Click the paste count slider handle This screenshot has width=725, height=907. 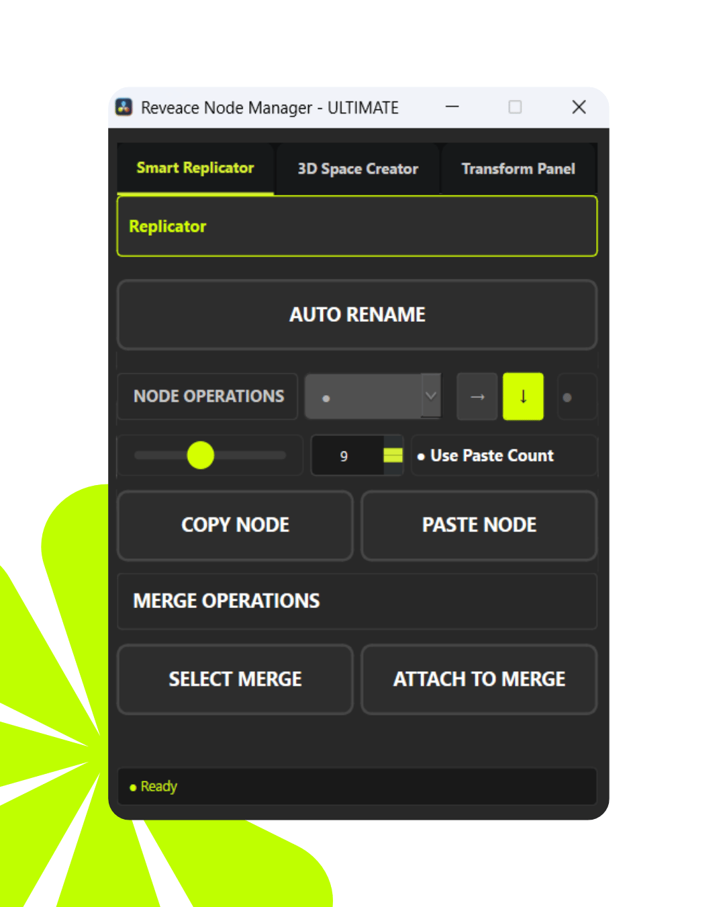[x=201, y=456]
